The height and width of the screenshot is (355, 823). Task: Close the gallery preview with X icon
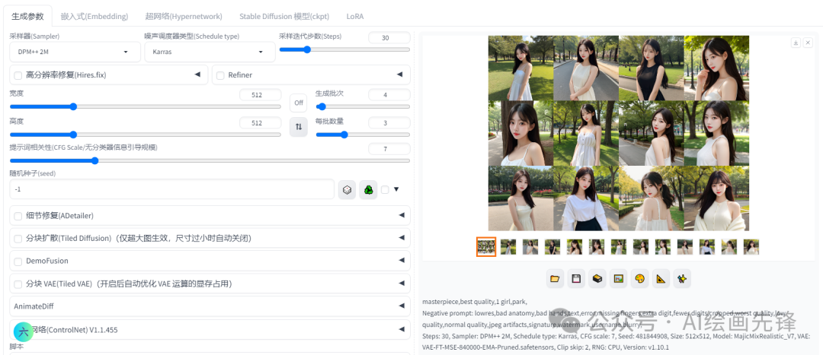(x=808, y=43)
